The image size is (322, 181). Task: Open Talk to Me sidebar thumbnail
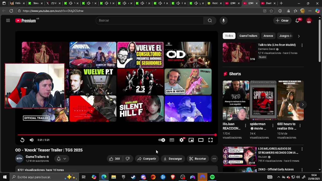pyautogui.click(x=239, y=52)
